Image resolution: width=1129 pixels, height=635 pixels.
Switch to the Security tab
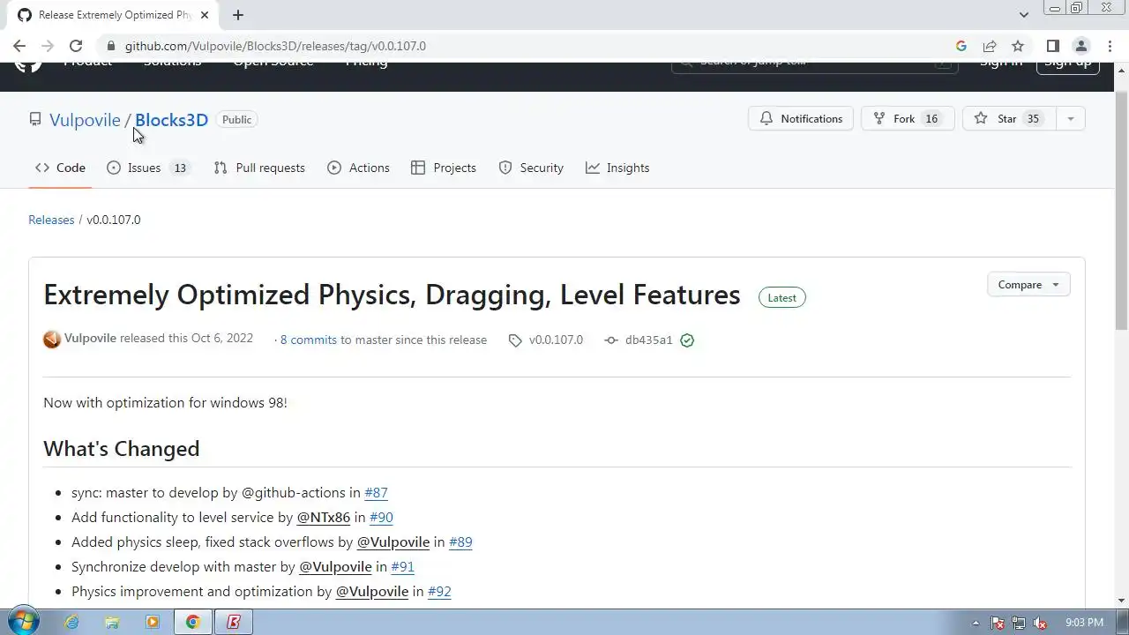tap(531, 168)
